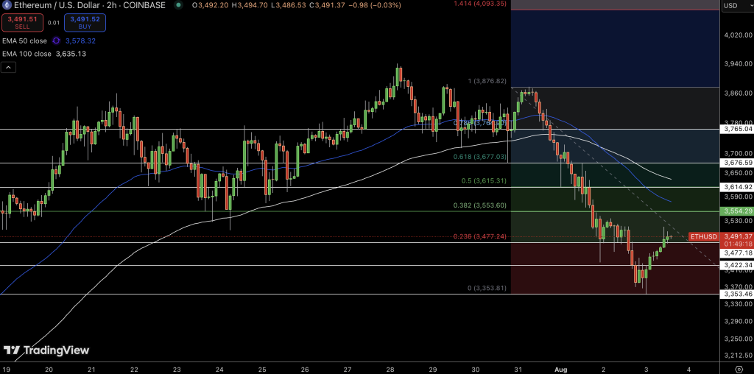Open chart settings hexagon icon

click(739, 369)
